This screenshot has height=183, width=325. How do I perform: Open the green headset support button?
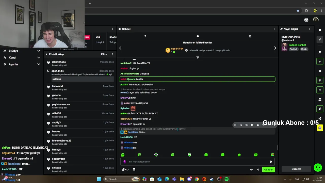[318, 167]
